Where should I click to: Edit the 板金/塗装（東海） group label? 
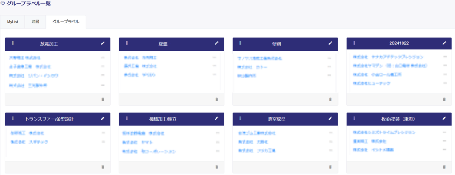point(444,118)
